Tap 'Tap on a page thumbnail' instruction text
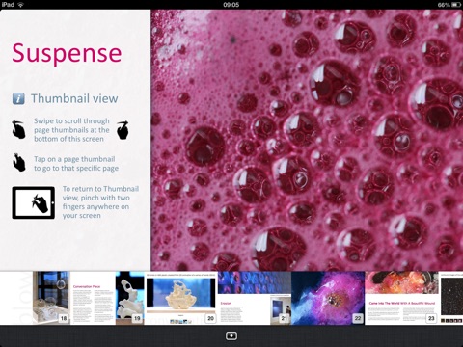 click(76, 164)
